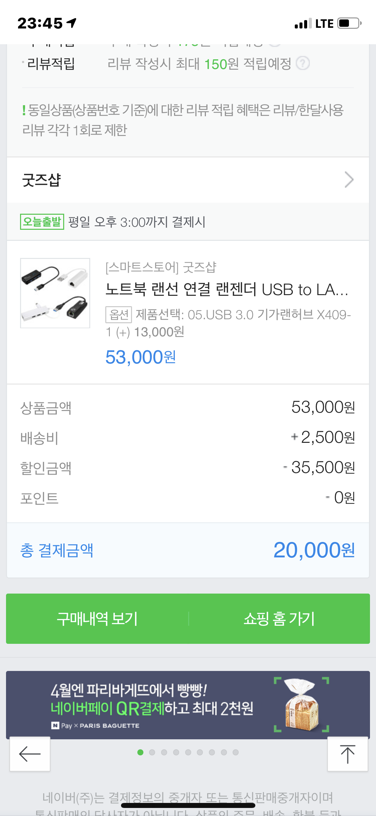Tap the blue 53,000원 product price
The height and width of the screenshot is (816, 376).
click(140, 357)
